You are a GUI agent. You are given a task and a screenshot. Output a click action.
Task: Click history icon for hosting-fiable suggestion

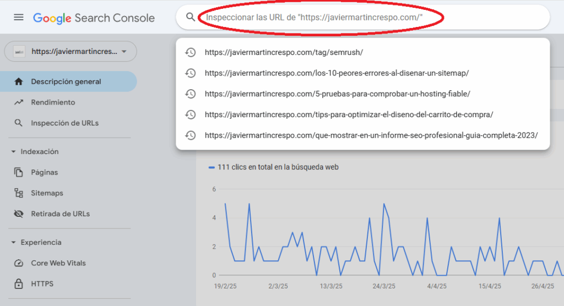pyautogui.click(x=190, y=94)
